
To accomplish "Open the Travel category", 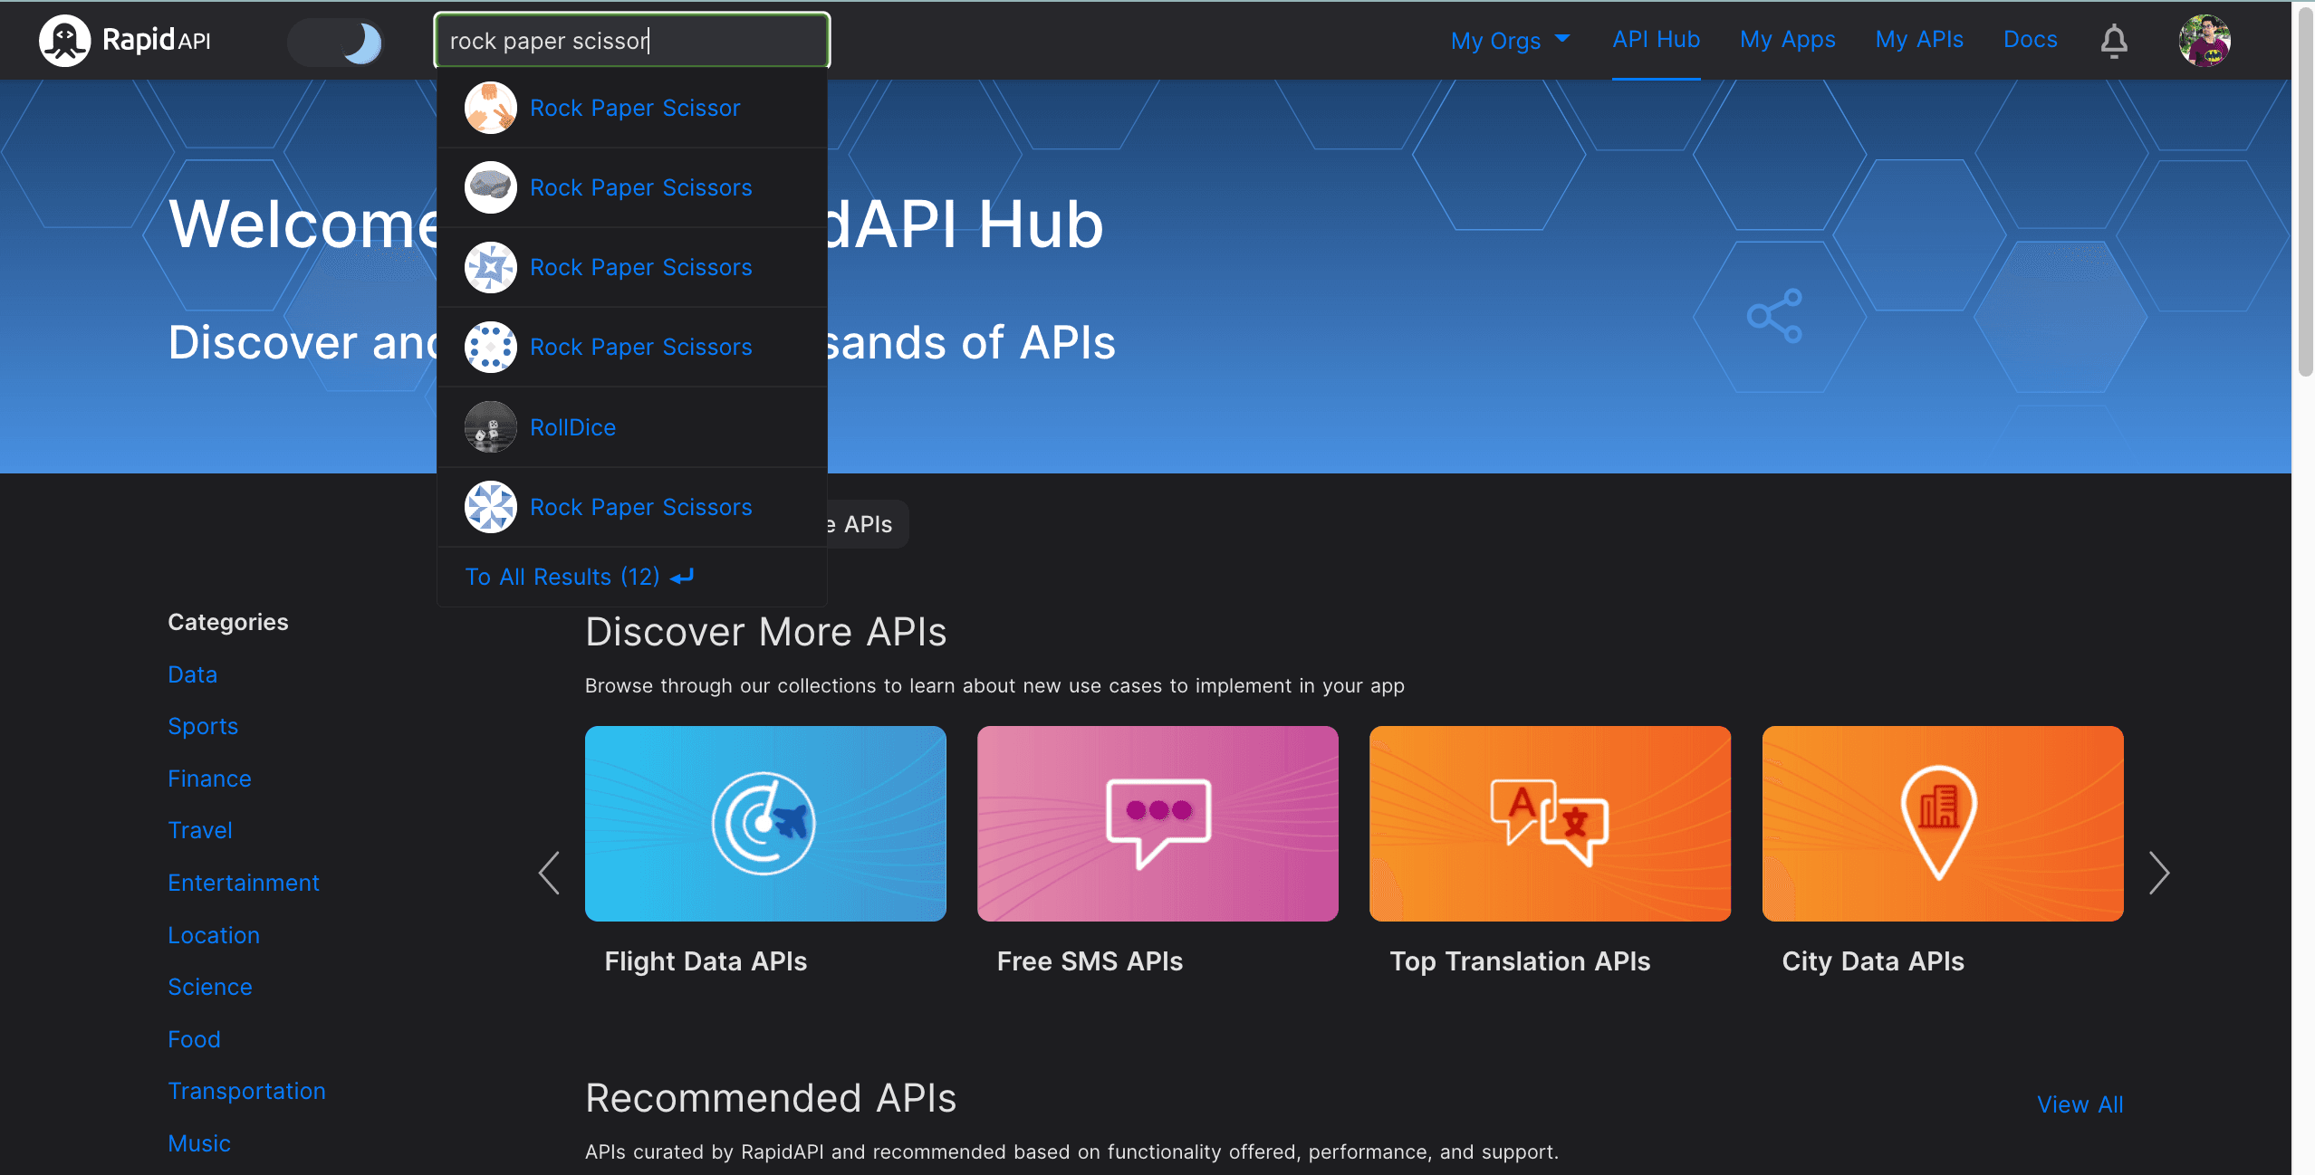I will 200,830.
